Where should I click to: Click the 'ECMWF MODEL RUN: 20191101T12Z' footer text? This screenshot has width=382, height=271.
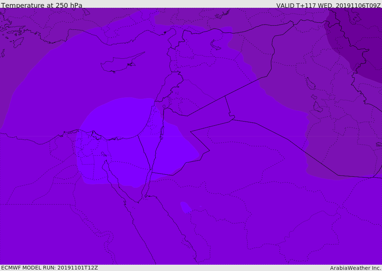(50, 268)
